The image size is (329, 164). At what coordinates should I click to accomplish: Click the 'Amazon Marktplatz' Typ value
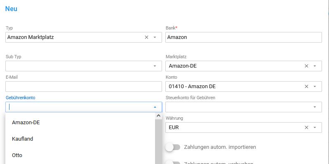pyautogui.click(x=31, y=37)
